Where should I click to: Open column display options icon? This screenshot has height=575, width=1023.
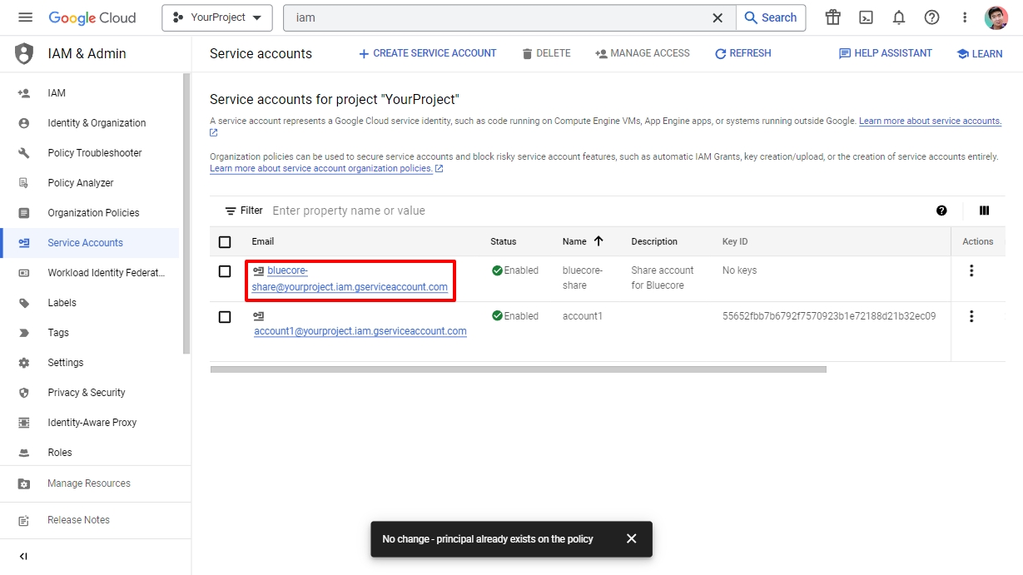pos(984,211)
